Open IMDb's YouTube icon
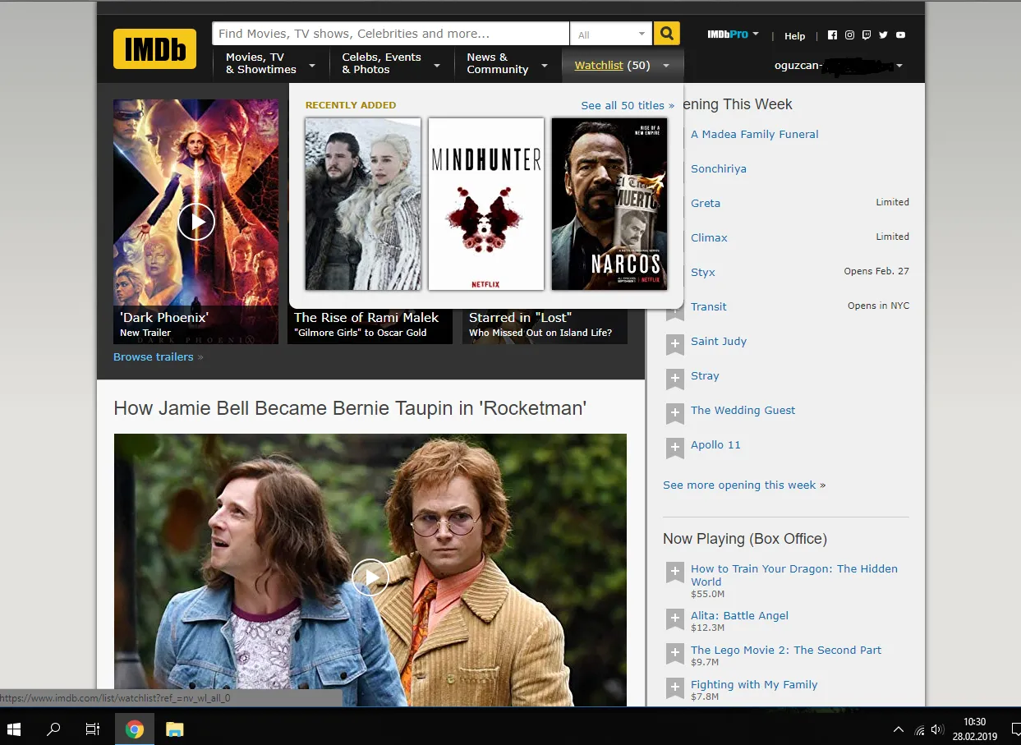 (x=901, y=35)
